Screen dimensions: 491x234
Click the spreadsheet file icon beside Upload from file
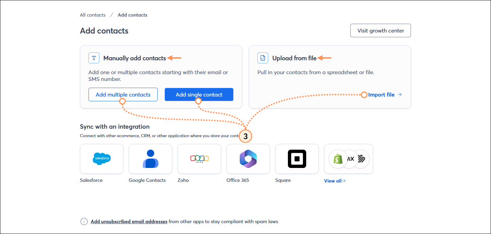pos(263,58)
